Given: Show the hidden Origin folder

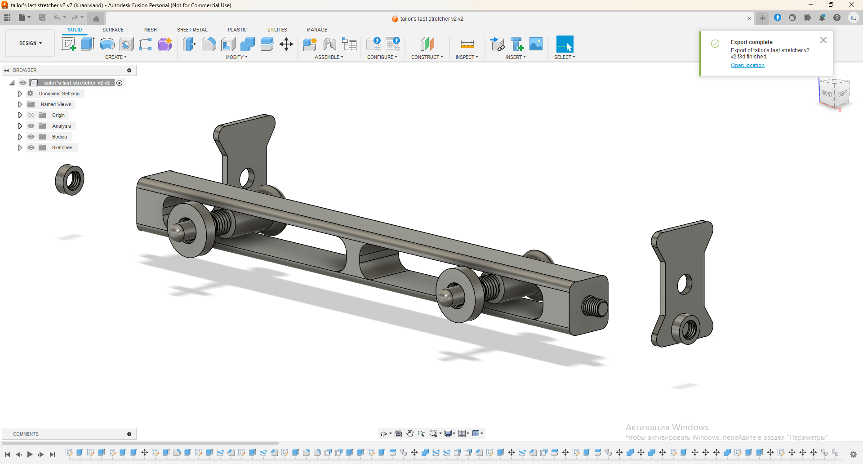Looking at the screenshot, I should (31, 115).
